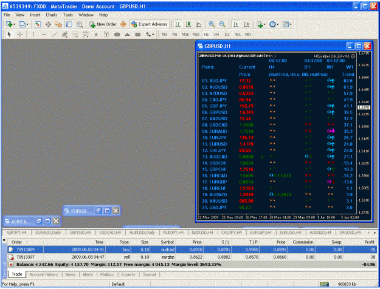Zoom out of the chart
The height and width of the screenshot is (289, 380).
pyautogui.click(x=222, y=24)
